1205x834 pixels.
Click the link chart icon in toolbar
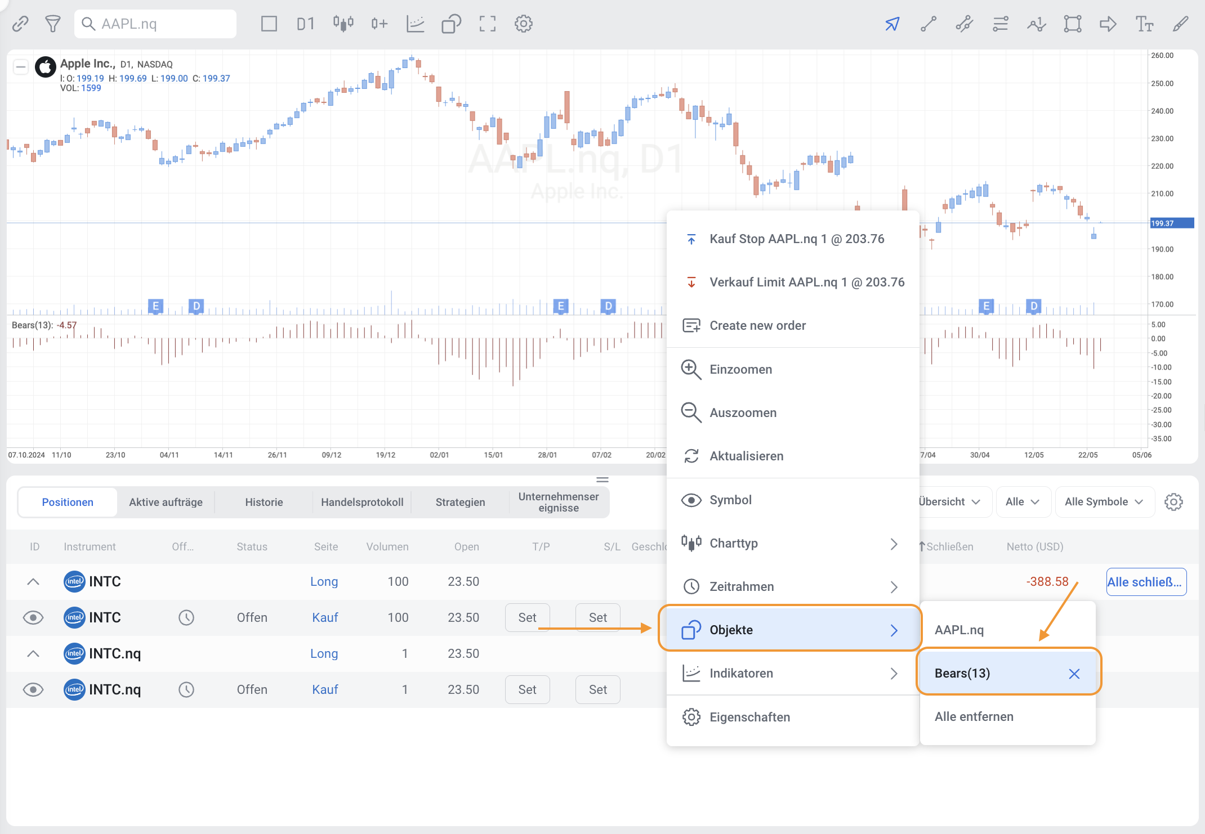[20, 24]
